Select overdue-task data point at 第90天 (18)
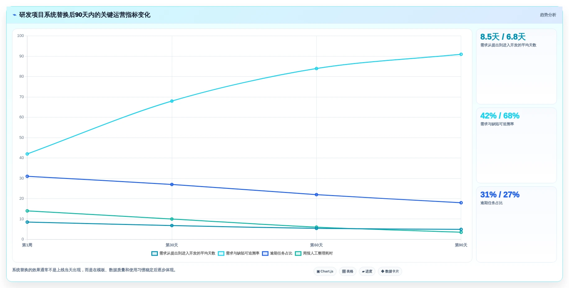This screenshot has height=288, width=569. (461, 203)
